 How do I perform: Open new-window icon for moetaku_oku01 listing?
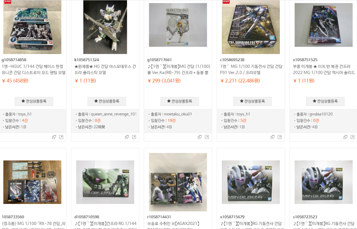click(207, 137)
